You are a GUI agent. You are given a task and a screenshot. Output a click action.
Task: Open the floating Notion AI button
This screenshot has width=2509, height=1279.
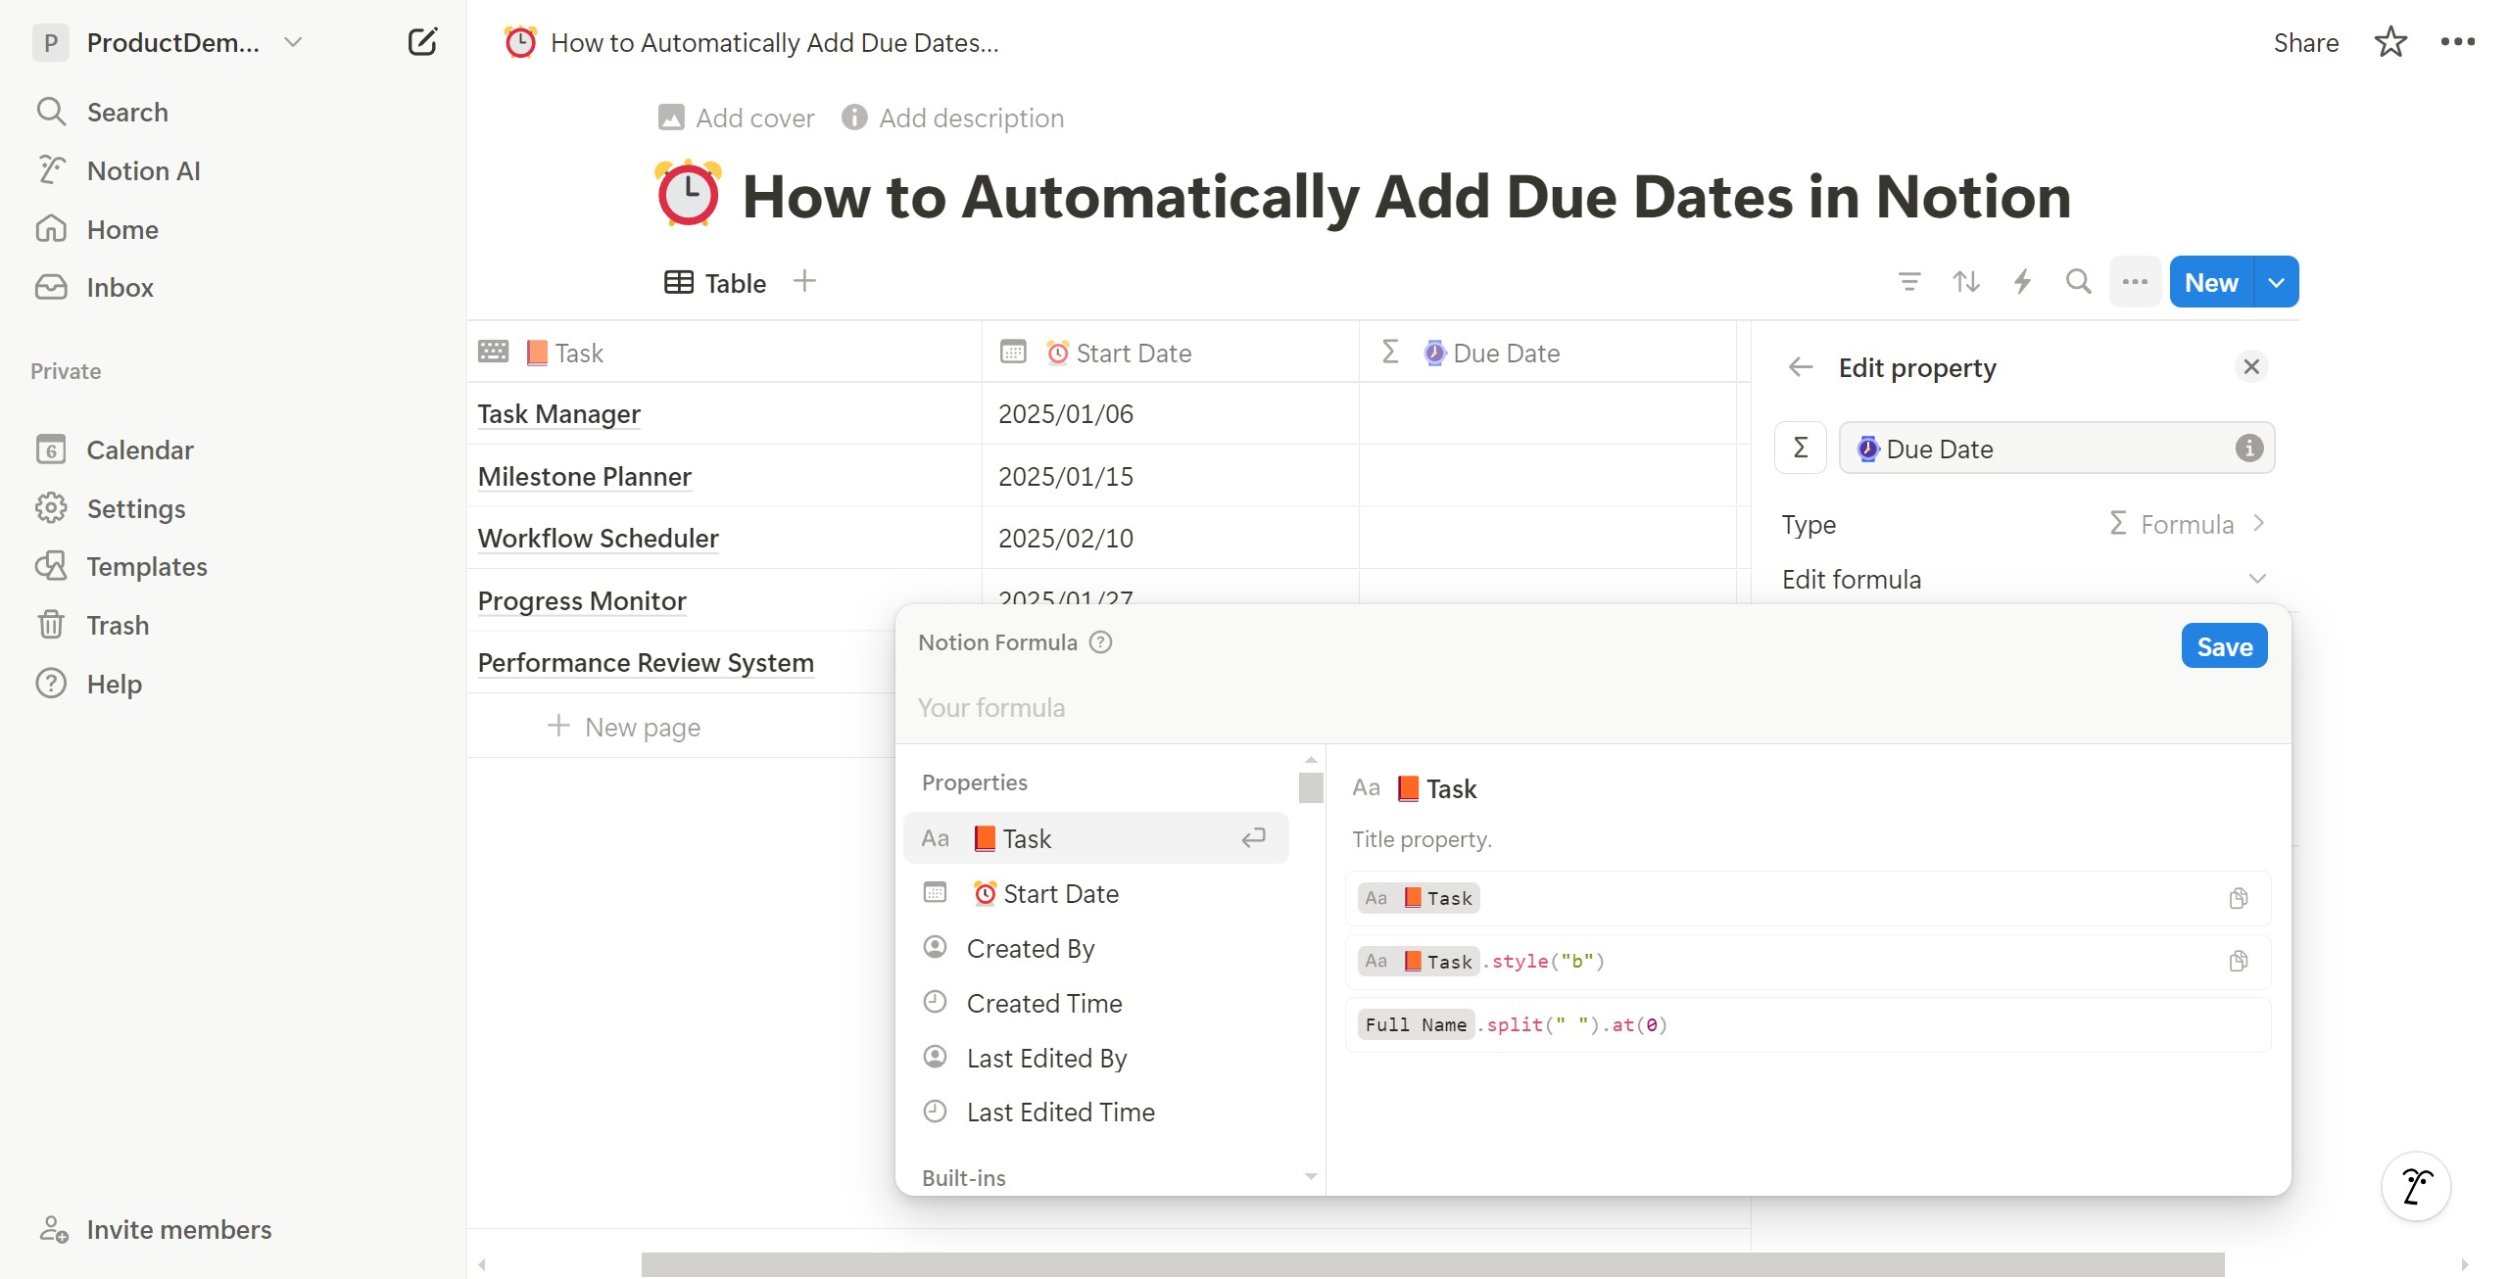(x=2416, y=1186)
